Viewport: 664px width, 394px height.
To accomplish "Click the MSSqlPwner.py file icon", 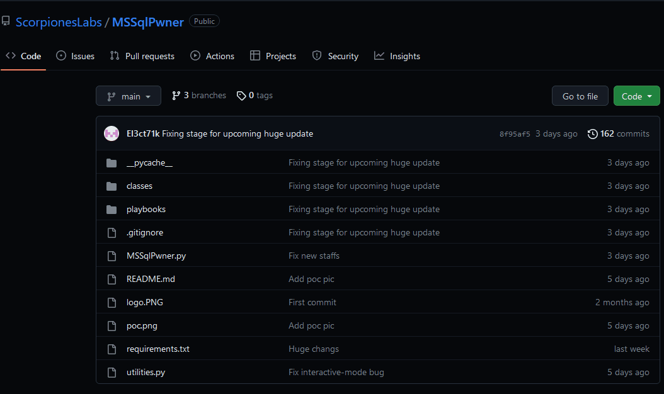I will [x=112, y=256].
